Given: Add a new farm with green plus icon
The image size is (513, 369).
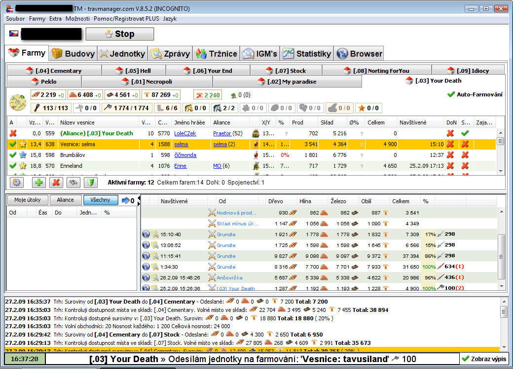Looking at the screenshot, I should click(38, 183).
